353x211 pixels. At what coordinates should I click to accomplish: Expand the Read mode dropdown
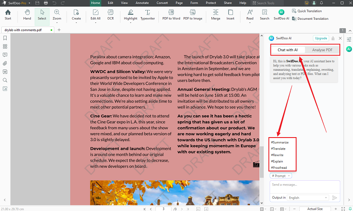pyautogui.click(x=250, y=23)
